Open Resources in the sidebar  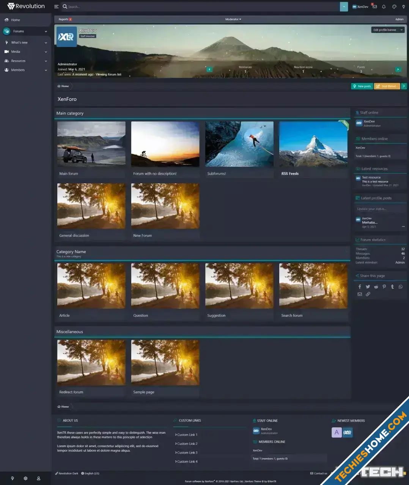click(18, 61)
